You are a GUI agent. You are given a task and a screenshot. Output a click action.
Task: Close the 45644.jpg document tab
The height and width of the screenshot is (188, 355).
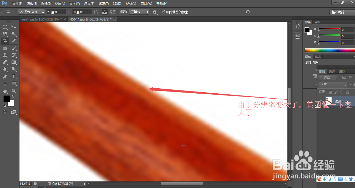click(114, 19)
